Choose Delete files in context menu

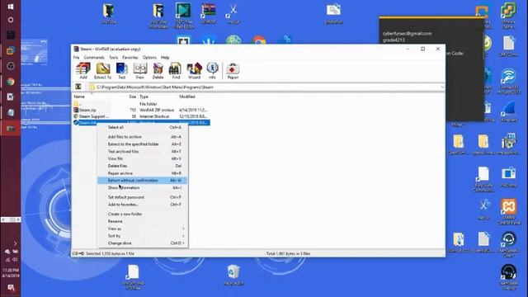tap(143, 166)
